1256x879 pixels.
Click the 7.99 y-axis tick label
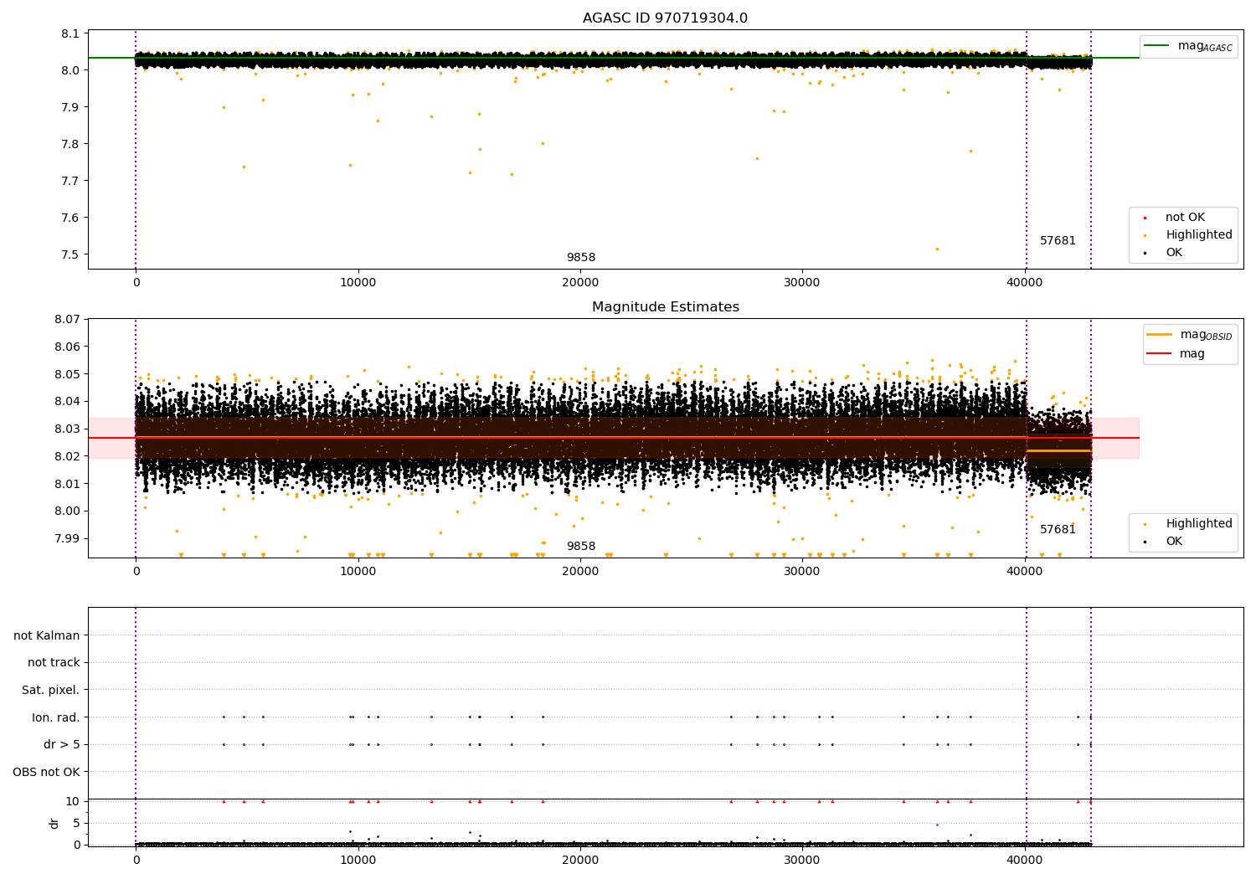[x=67, y=538]
